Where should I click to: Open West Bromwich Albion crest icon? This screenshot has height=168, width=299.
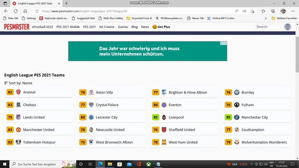(91, 142)
